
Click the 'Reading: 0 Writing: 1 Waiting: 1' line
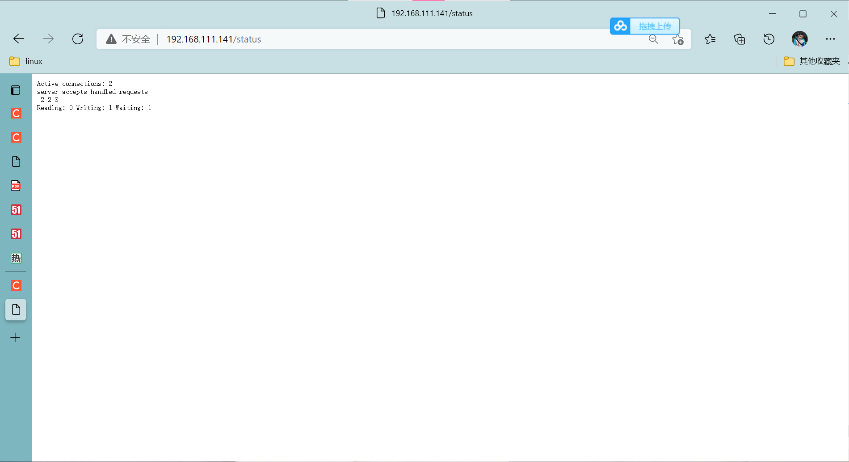[94, 108]
